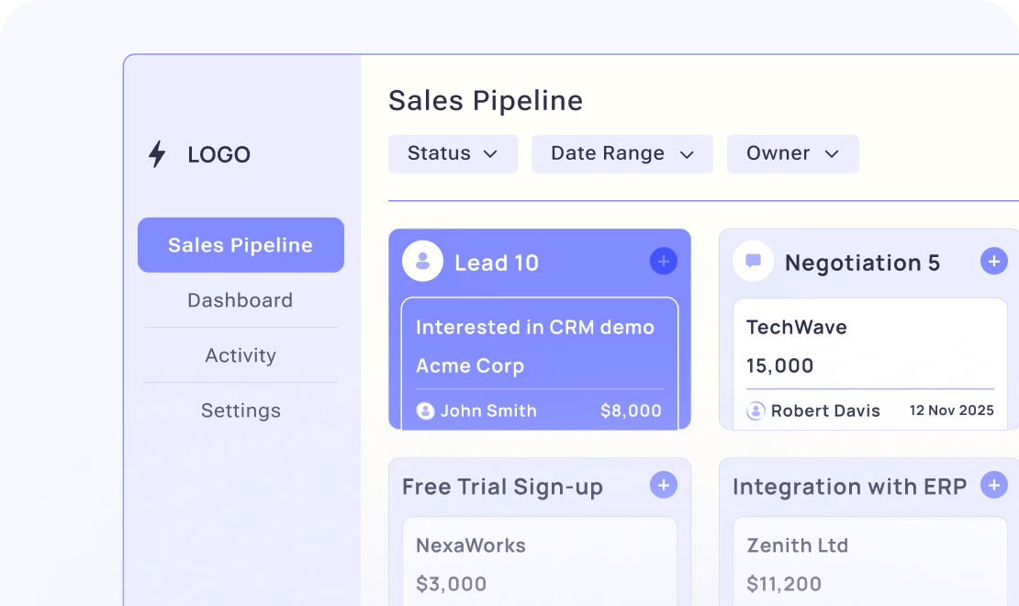Open the Owner filter dropdown
The width and height of the screenshot is (1019, 606).
point(792,153)
